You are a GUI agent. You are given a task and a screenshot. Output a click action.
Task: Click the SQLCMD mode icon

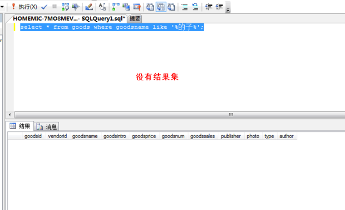point(137,7)
